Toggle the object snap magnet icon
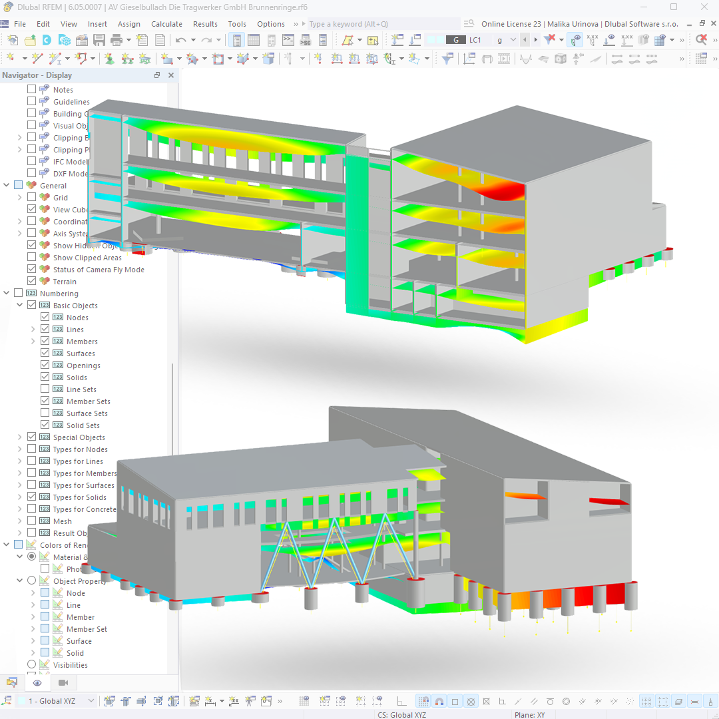 tap(439, 701)
